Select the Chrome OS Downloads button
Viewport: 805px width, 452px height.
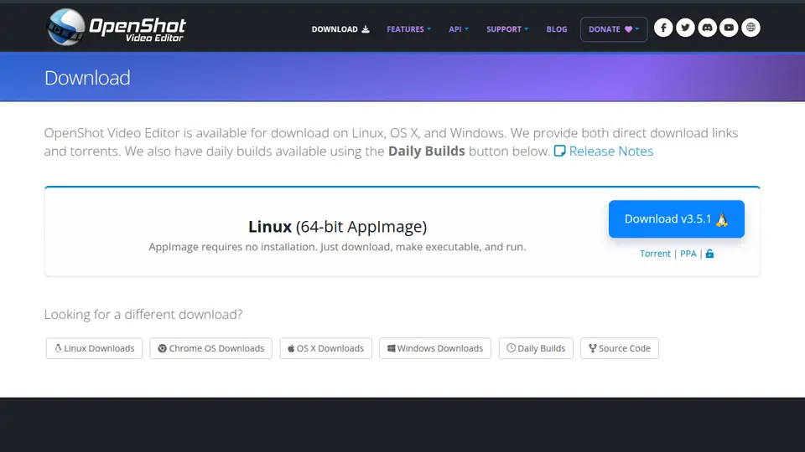pyautogui.click(x=211, y=348)
